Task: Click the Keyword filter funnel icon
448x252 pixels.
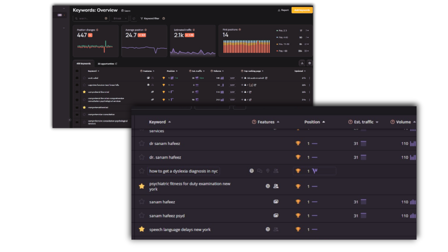Action: coord(142,18)
